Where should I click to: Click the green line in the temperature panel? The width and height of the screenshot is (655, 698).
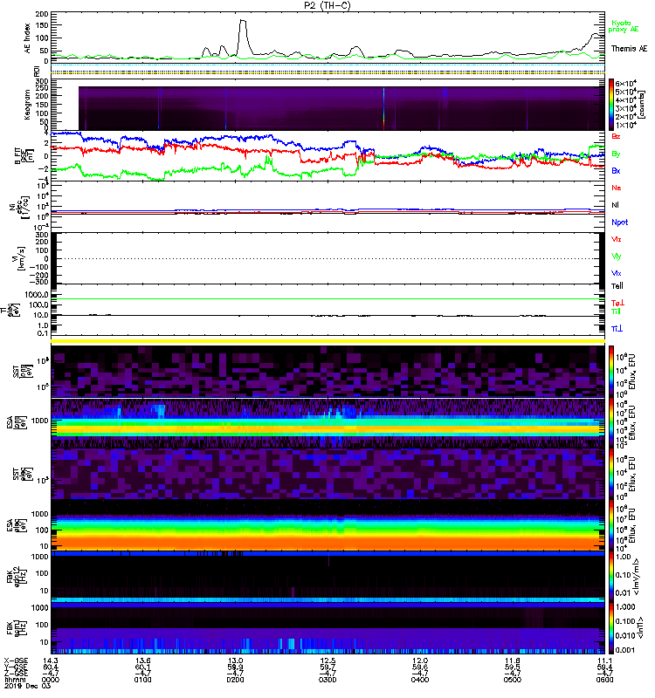coord(328,299)
